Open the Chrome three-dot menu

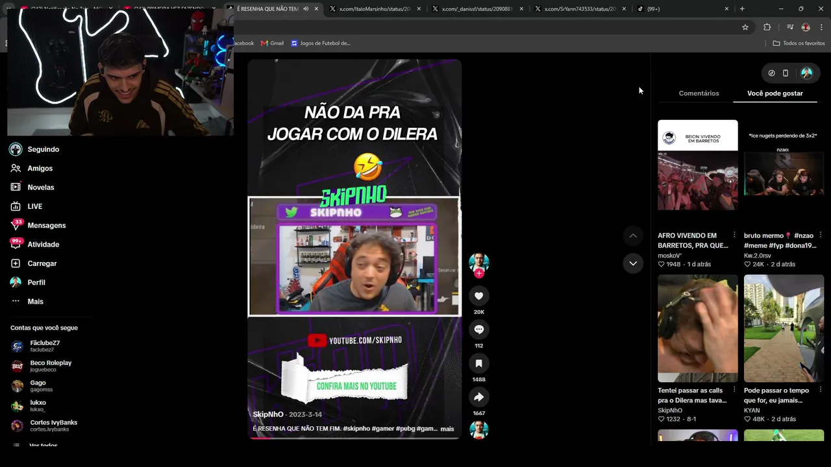pos(822,27)
